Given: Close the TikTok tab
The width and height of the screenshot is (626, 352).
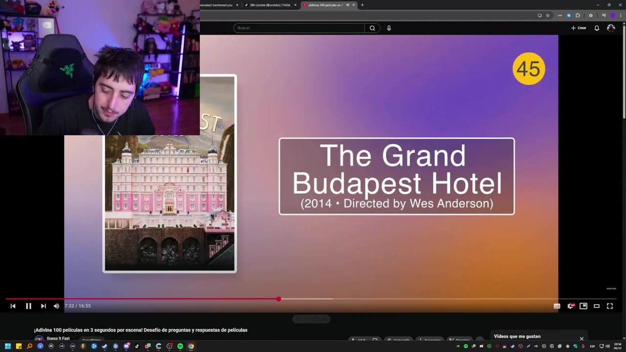Looking at the screenshot, I should 295,5.
